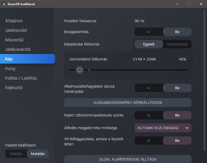The height and width of the screenshot is (163, 207).
Task: Open the Általános settings tab
Action: pyautogui.click(x=14, y=21)
